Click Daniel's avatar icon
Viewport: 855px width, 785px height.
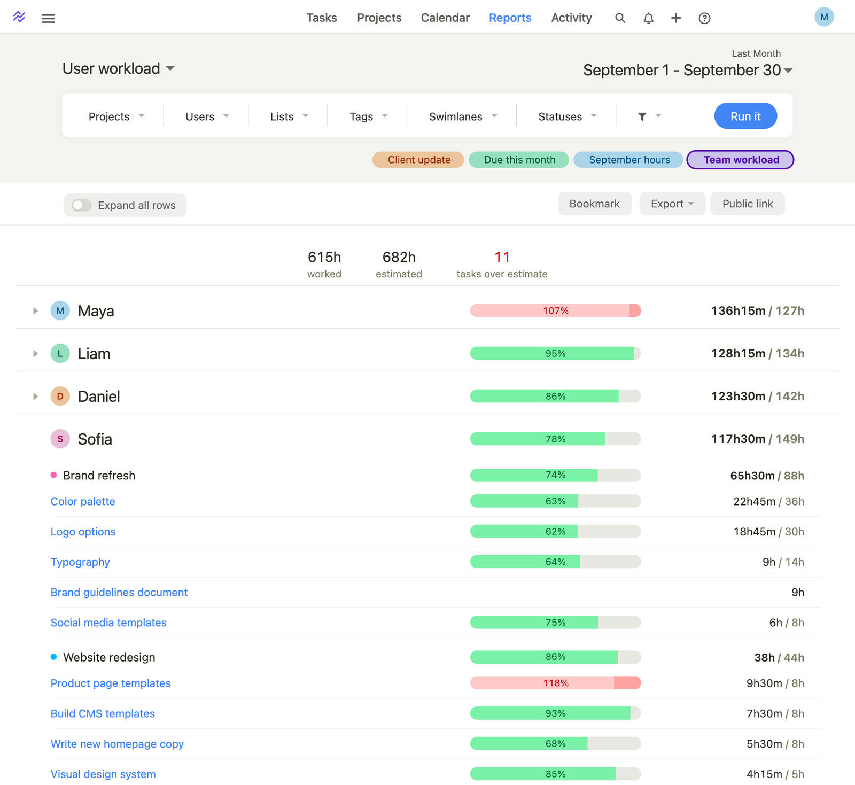coord(60,396)
